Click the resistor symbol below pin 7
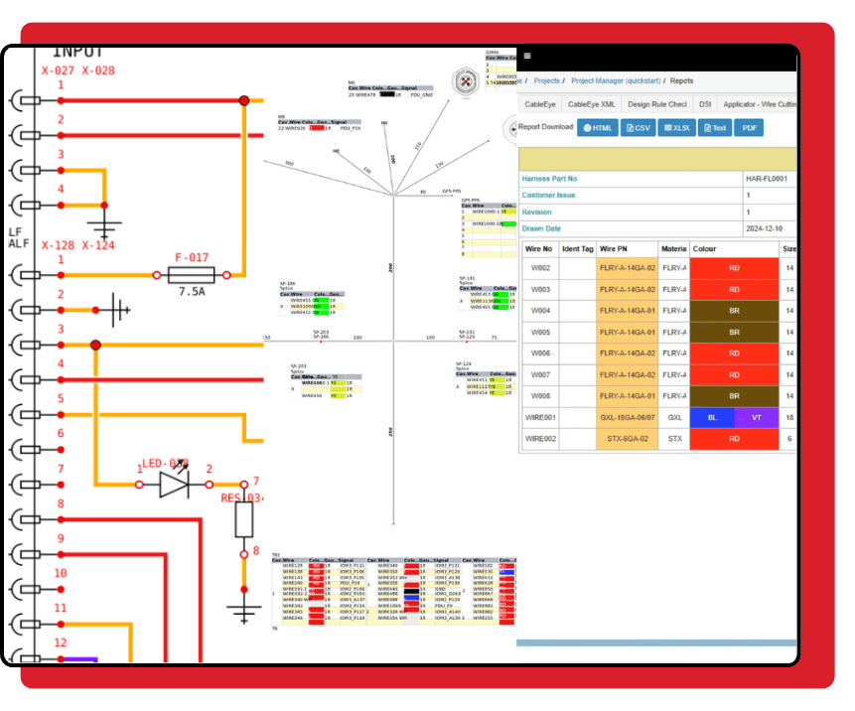 click(x=243, y=518)
